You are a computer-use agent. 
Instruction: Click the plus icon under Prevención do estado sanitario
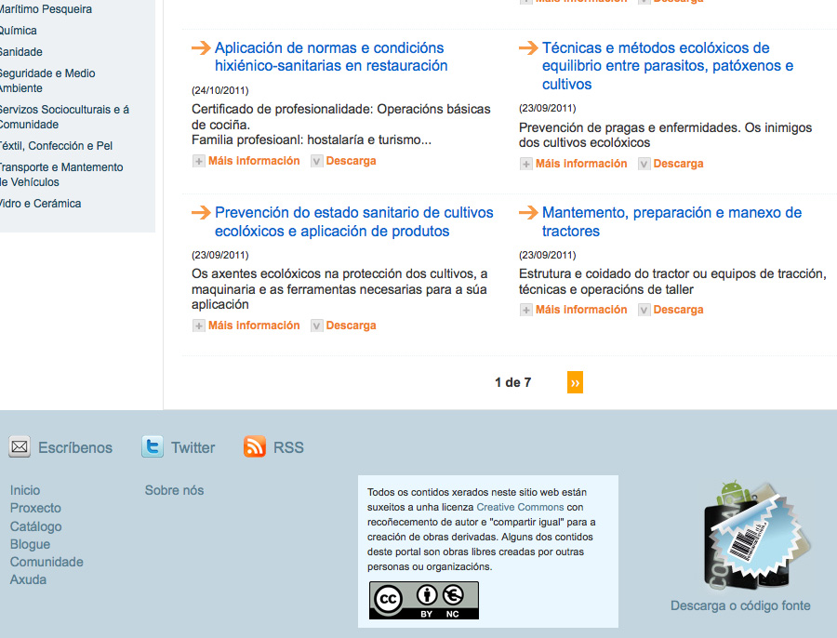point(199,326)
